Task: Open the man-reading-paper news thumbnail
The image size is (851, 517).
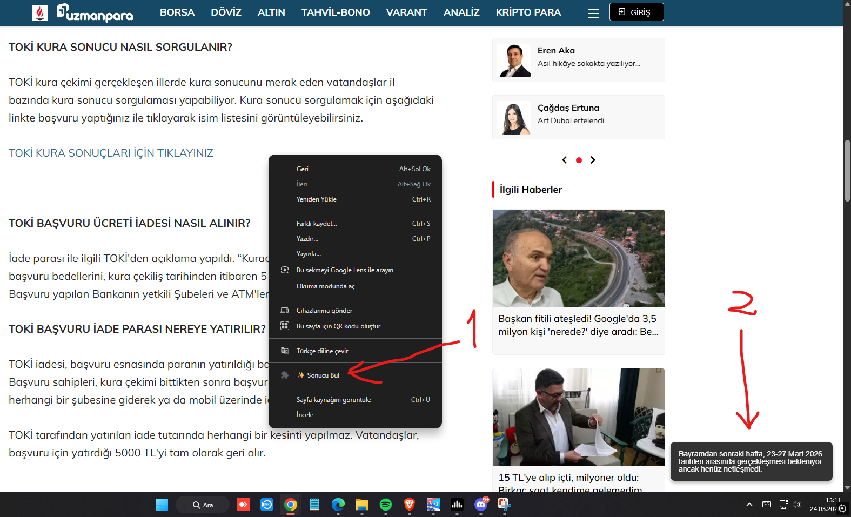Action: pyautogui.click(x=579, y=417)
